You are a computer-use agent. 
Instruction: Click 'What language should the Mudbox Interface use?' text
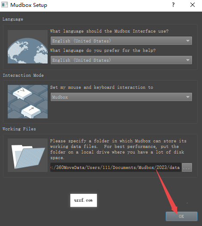pyautogui.click(x=109, y=31)
